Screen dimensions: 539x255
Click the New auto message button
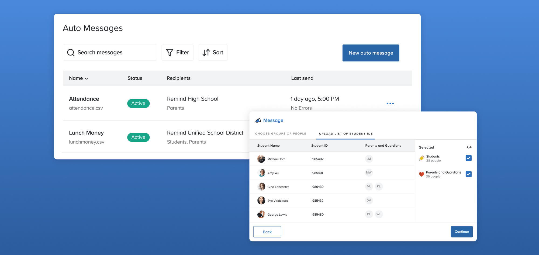coord(371,53)
